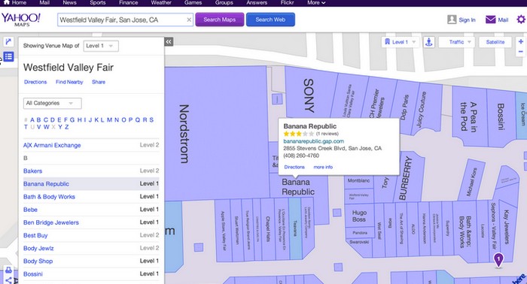The height and width of the screenshot is (284, 527).
Task: Expand the More menu in top bar
Action: pyautogui.click(x=316, y=2)
